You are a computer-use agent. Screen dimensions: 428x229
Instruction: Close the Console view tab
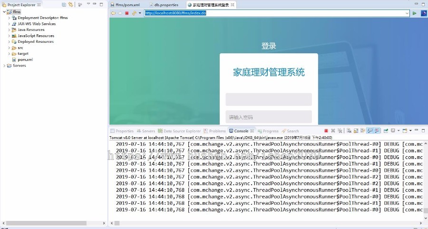pos(252,131)
